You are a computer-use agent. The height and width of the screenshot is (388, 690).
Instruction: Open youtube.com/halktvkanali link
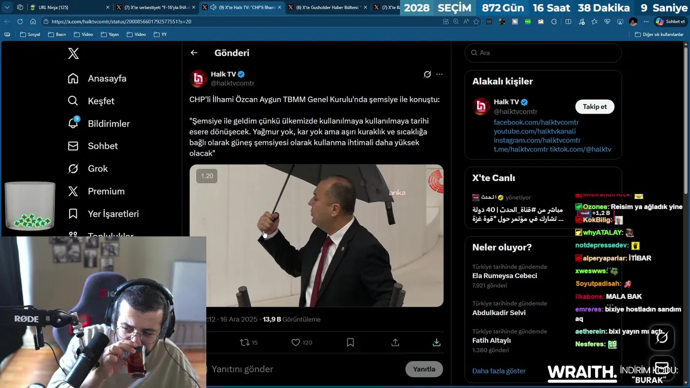click(535, 131)
